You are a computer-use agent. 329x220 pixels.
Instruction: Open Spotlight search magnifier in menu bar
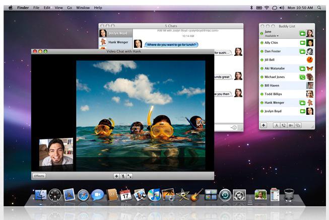[x=319, y=8]
